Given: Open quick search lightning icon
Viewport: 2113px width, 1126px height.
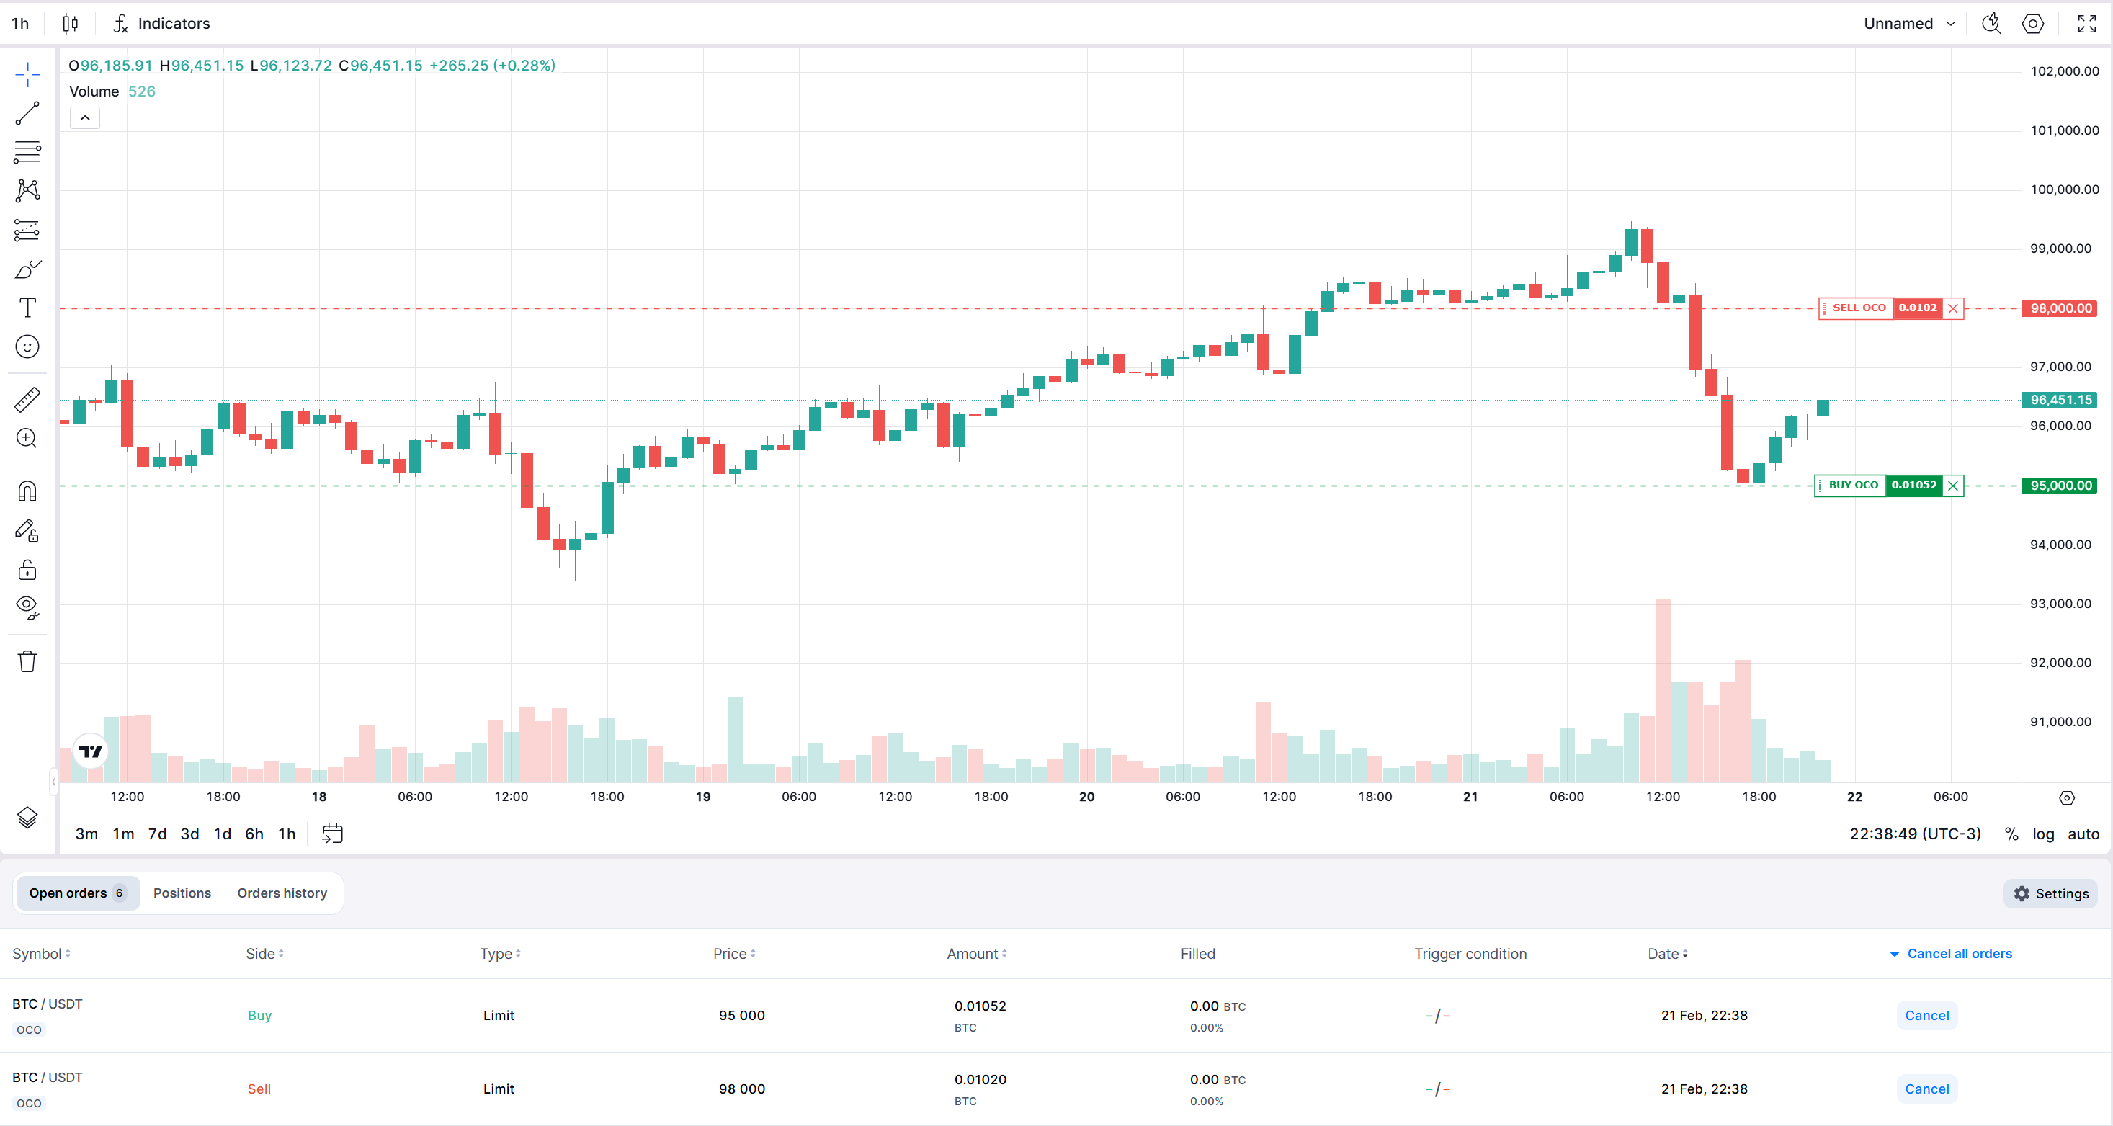Looking at the screenshot, I should coord(1991,24).
